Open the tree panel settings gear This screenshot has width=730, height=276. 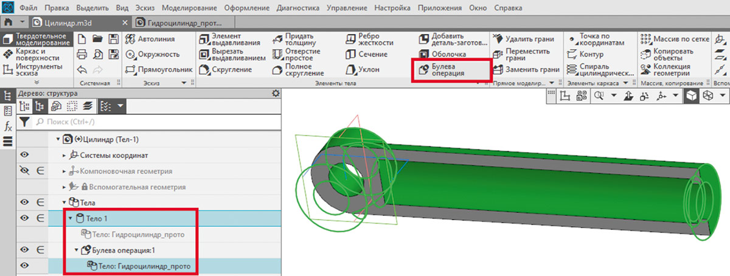point(276,93)
